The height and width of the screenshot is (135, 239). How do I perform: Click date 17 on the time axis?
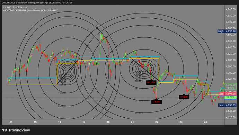[84, 122]
